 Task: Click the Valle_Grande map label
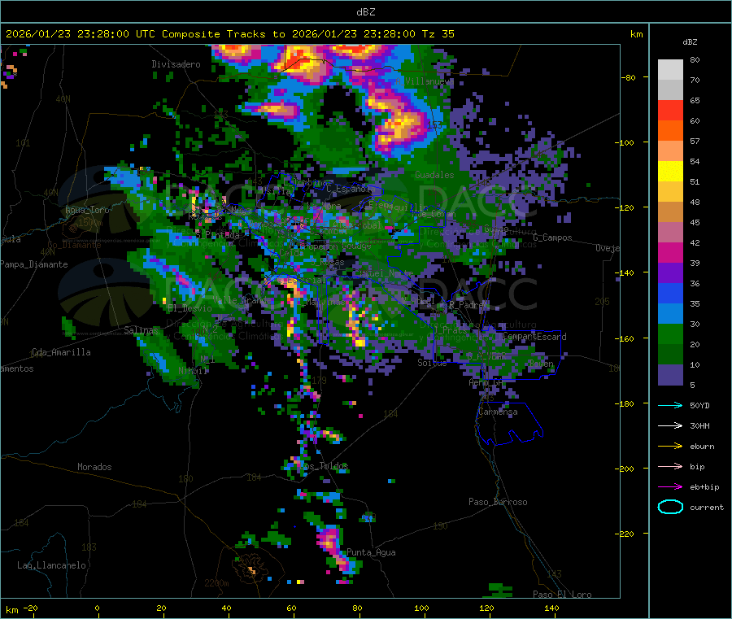coord(242,300)
